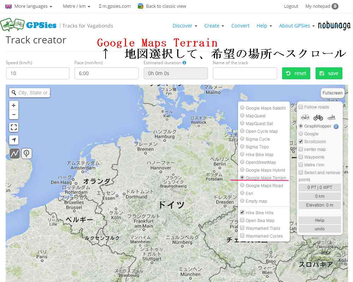
Task: Choose running shoe routing mode icon
Action: [331, 117]
